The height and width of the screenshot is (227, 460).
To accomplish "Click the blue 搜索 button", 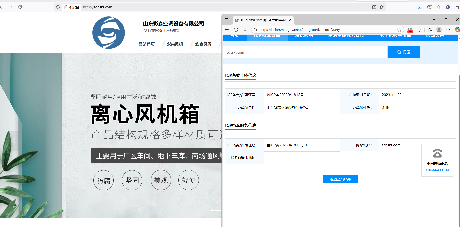I will [x=404, y=52].
